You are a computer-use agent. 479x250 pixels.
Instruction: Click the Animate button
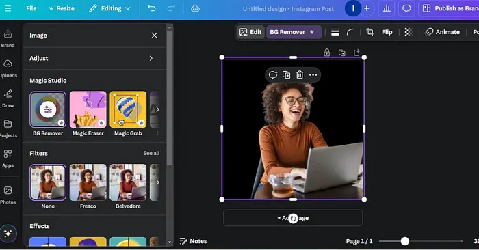(x=443, y=32)
